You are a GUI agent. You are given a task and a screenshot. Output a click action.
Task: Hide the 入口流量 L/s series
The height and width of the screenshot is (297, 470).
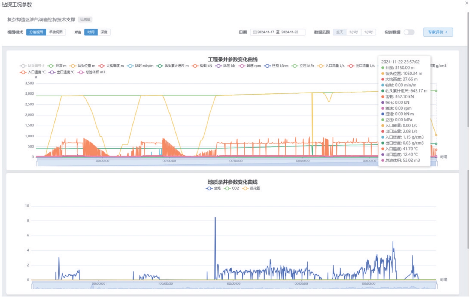331,66
